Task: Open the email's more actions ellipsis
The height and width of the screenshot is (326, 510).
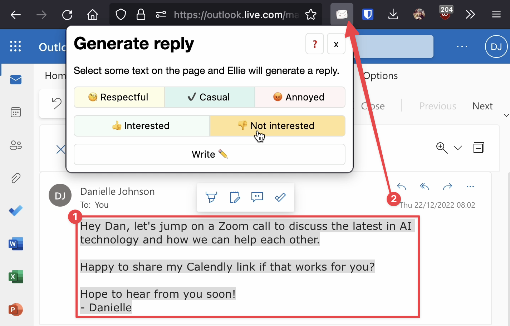Action: 470,186
